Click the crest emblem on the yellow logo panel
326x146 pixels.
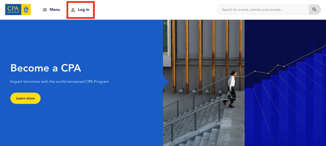(x=26, y=9)
